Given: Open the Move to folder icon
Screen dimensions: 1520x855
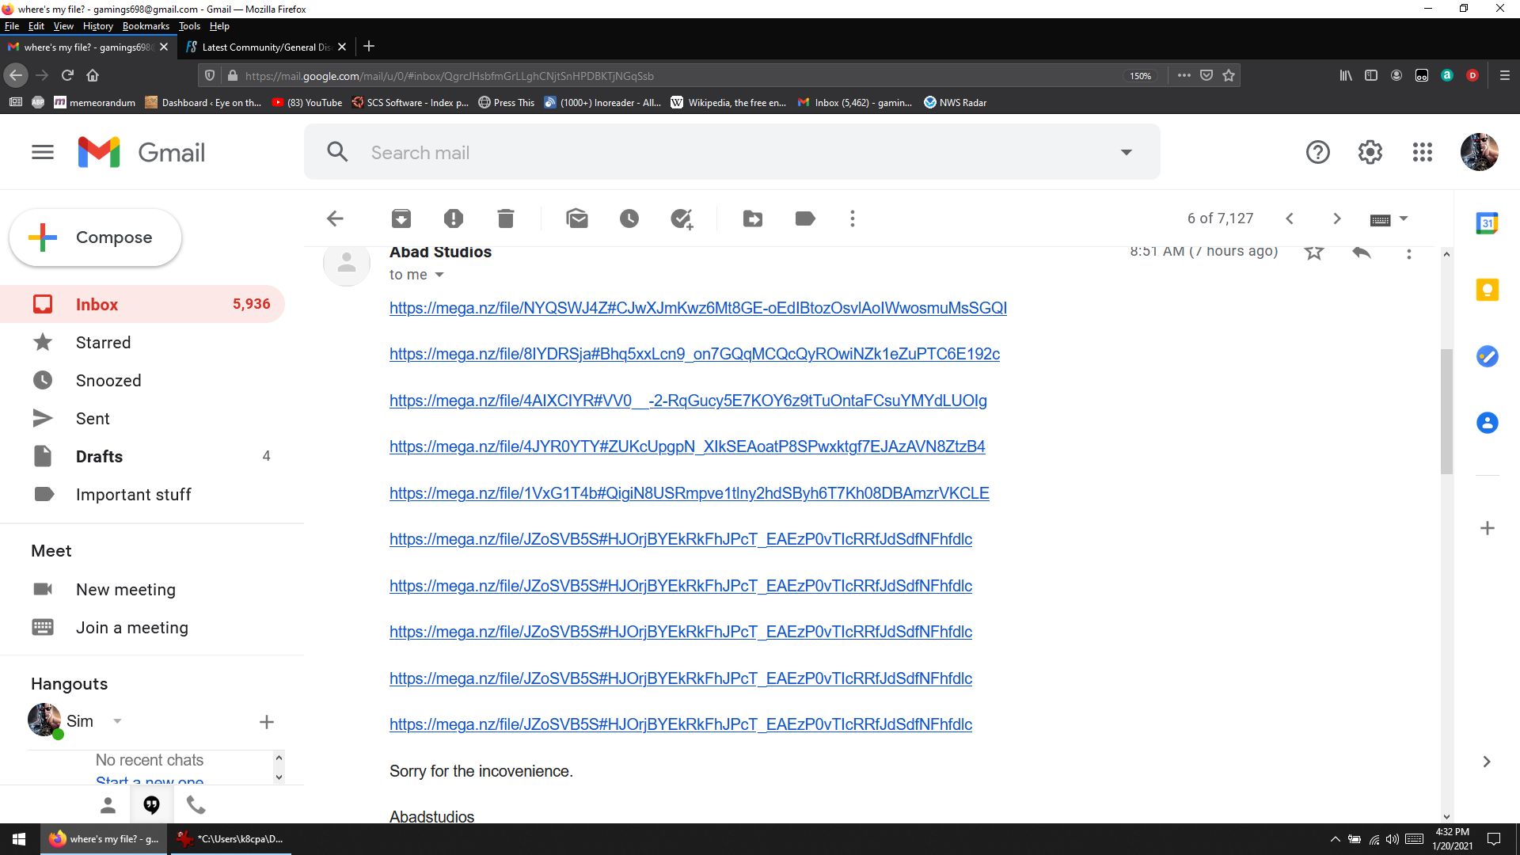Looking at the screenshot, I should [x=753, y=218].
